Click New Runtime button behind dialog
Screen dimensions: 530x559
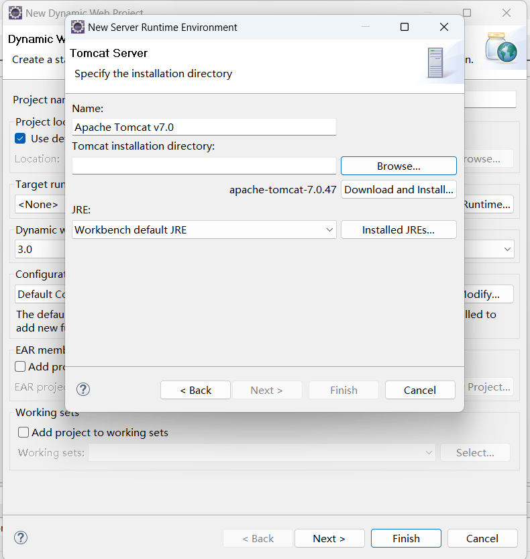pyautogui.click(x=488, y=204)
